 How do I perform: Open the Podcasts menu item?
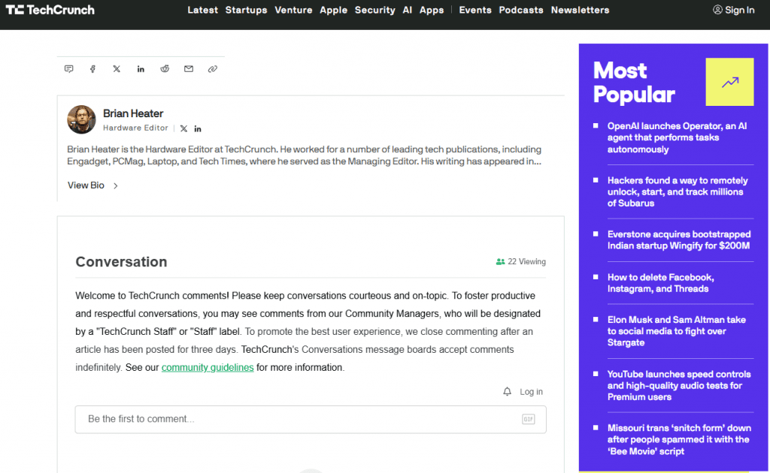(x=520, y=10)
